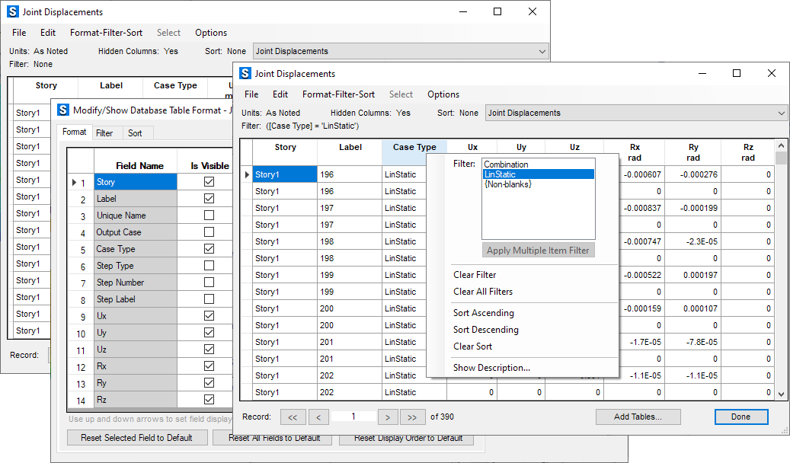The height and width of the screenshot is (463, 790).
Task: Select Sort Descending from context menu
Action: [485, 330]
